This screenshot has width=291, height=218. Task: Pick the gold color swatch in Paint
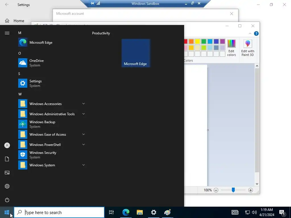pyautogui.click(x=191, y=48)
